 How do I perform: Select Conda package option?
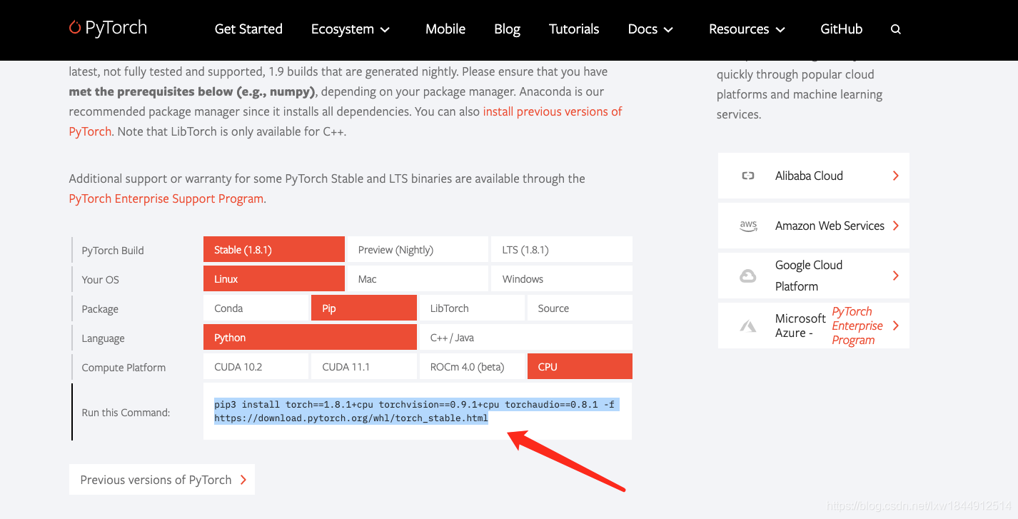coord(256,308)
